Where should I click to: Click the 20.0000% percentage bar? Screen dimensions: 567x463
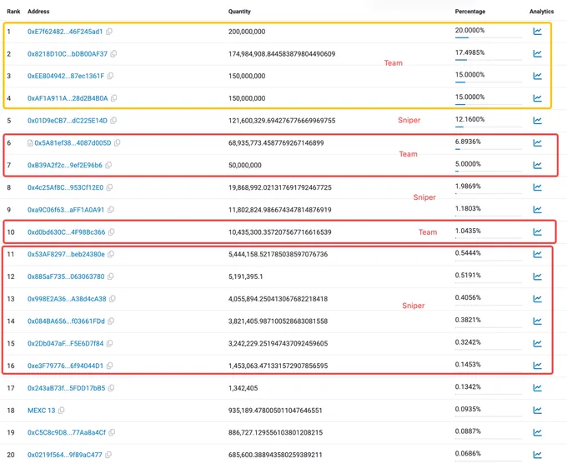[488, 37]
